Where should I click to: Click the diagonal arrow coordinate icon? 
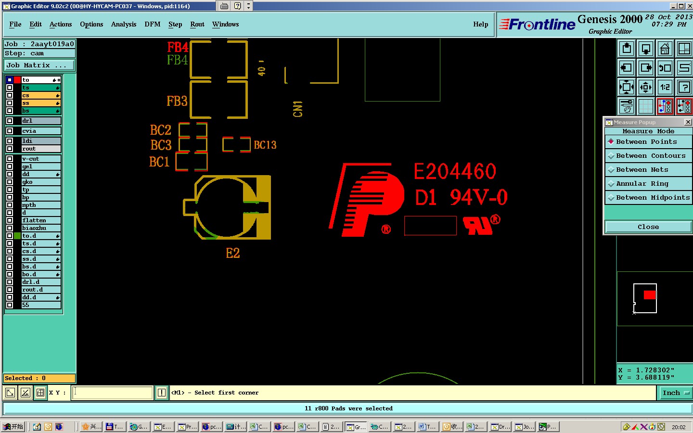click(10, 393)
